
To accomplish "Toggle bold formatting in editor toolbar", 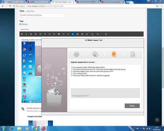I will point(22,34).
